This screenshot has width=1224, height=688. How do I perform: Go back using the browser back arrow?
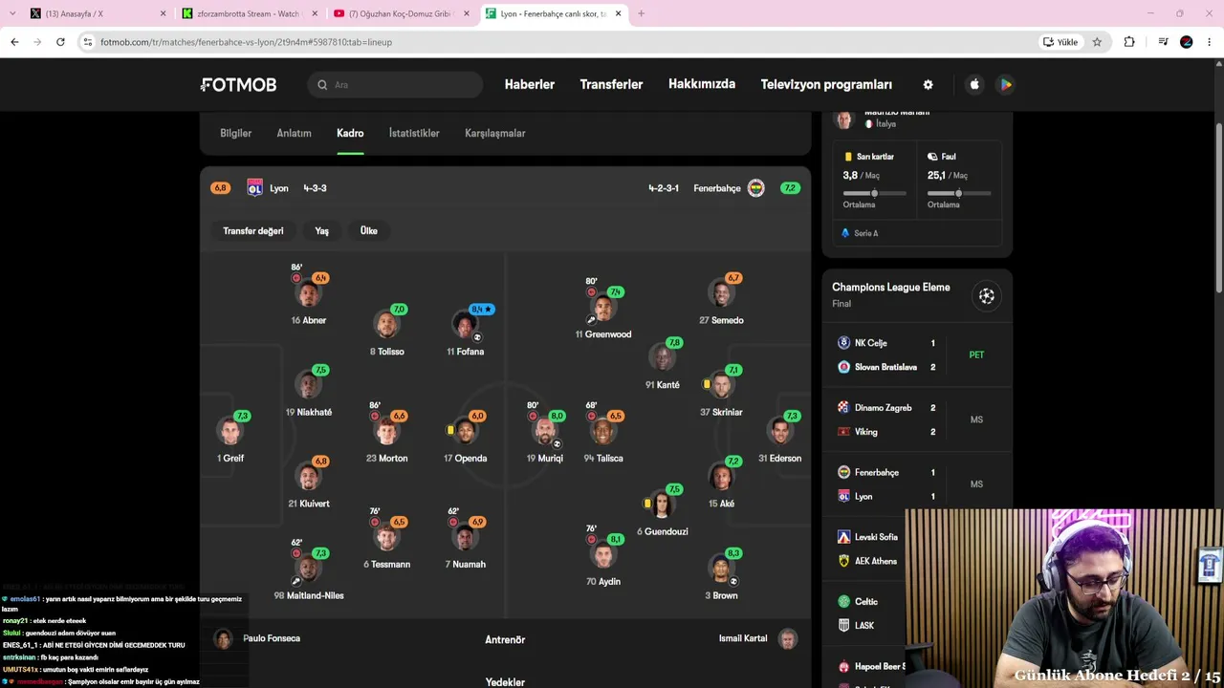[x=14, y=42]
